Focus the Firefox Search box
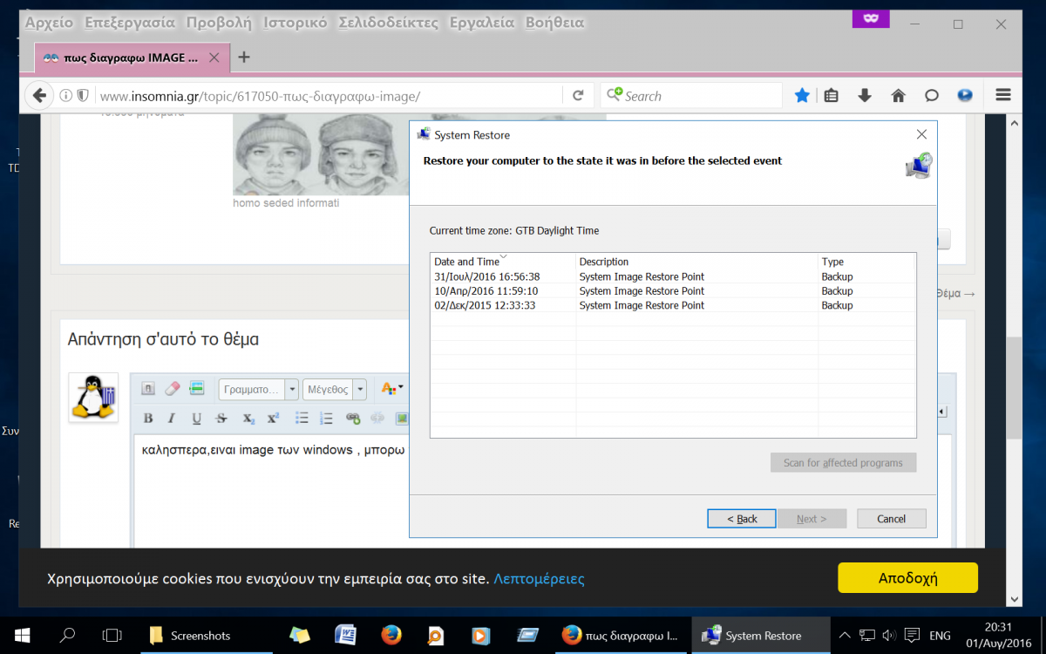Viewport: 1046px width, 654px height. point(690,96)
